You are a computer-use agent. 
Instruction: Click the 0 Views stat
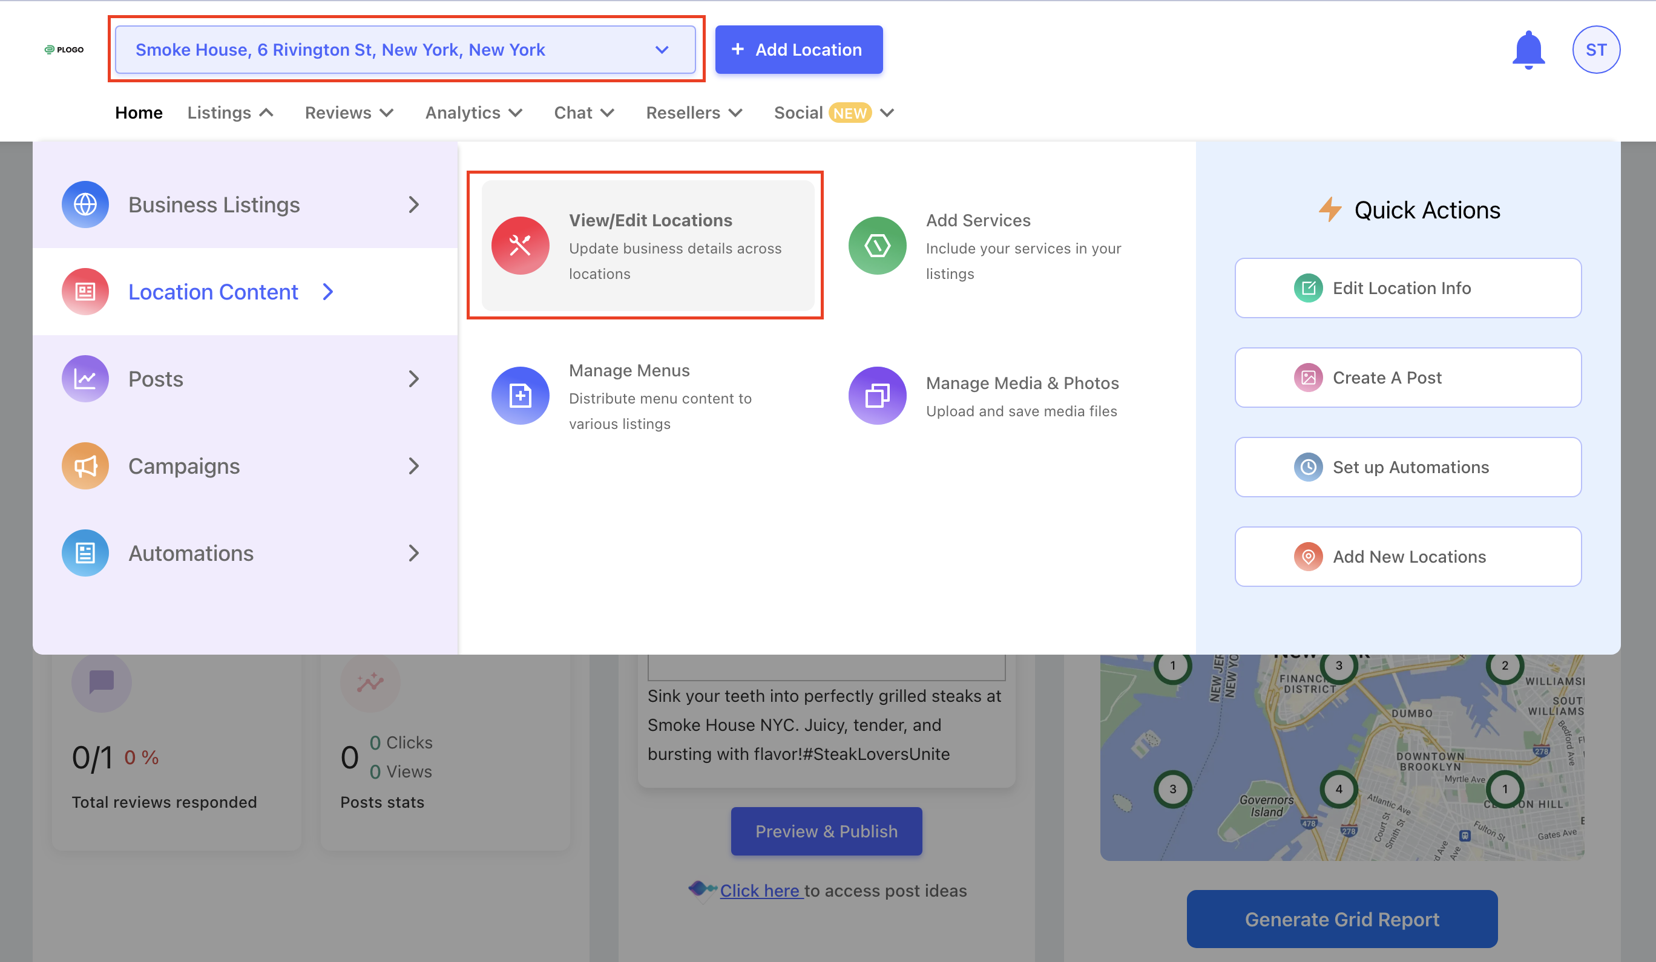tap(401, 771)
